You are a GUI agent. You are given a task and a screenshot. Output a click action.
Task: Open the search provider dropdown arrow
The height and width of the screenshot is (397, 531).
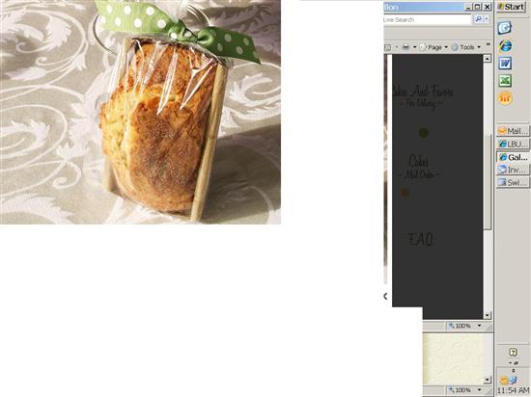tap(487, 19)
